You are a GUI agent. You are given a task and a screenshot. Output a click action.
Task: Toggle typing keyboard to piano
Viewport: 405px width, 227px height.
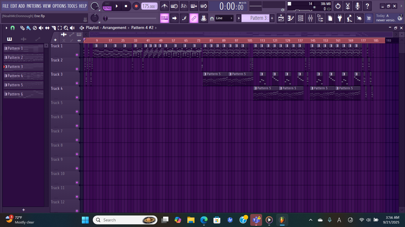(165, 18)
